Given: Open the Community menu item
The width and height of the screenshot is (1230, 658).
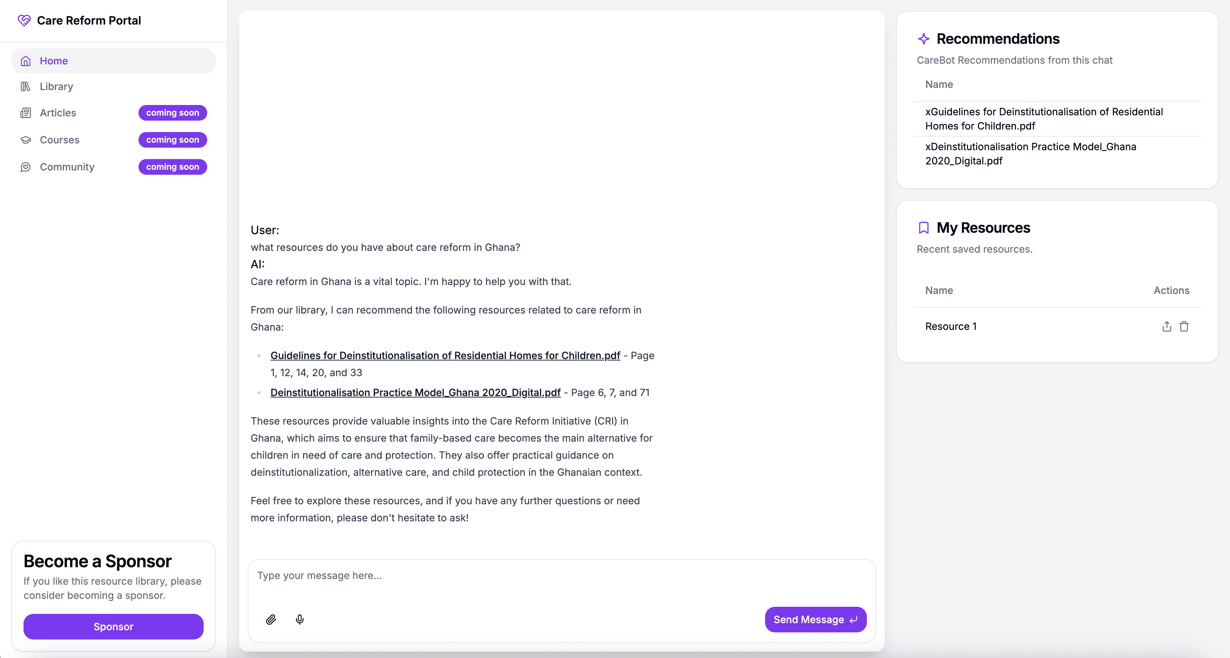Looking at the screenshot, I should point(67,167).
